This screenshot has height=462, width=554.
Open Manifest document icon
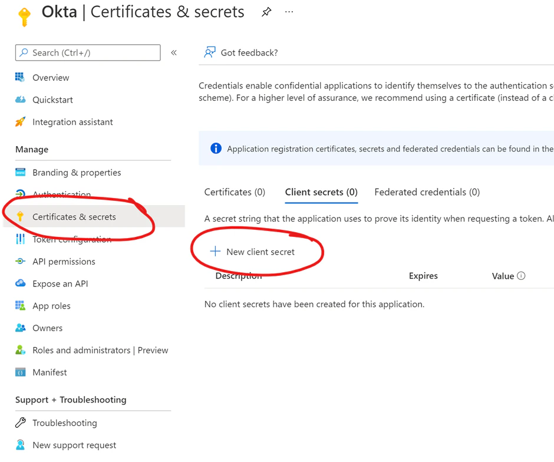(x=20, y=372)
